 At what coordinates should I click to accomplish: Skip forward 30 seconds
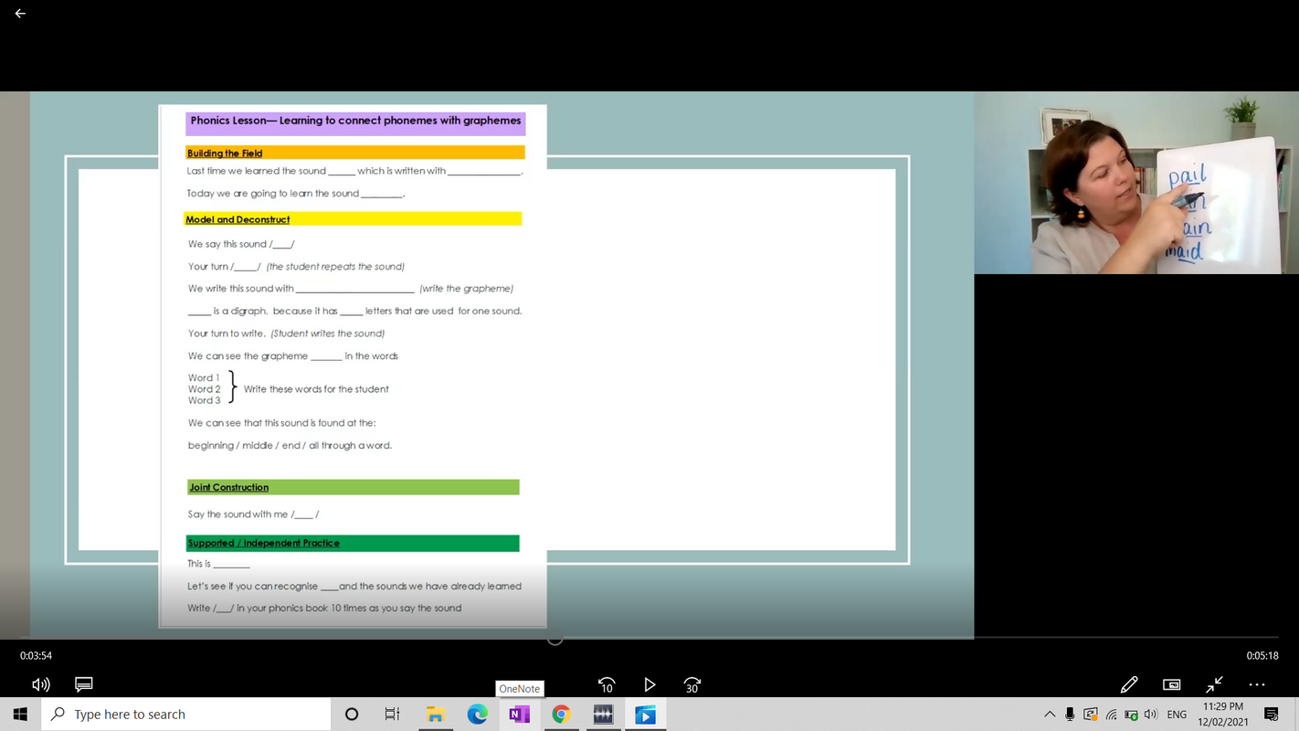(692, 684)
